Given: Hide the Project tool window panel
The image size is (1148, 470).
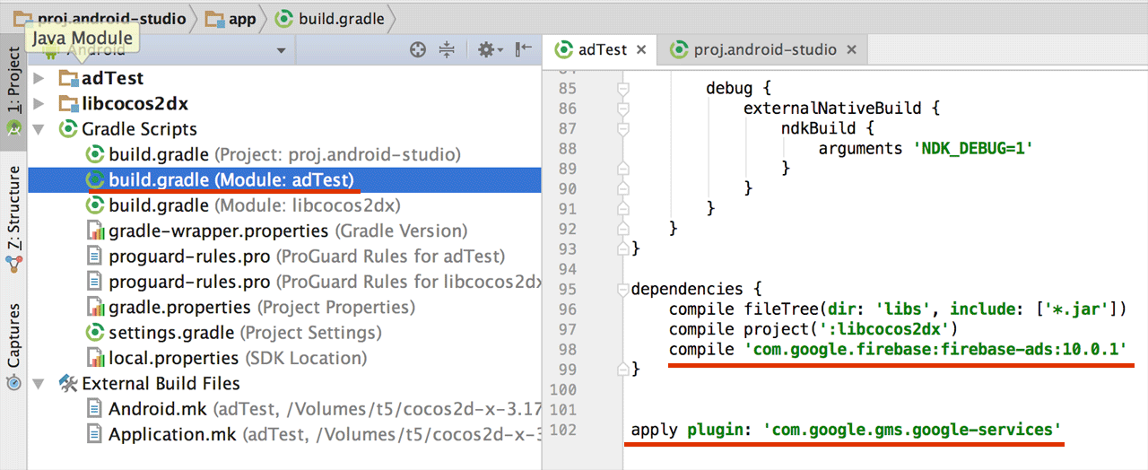Looking at the screenshot, I should tap(524, 50).
